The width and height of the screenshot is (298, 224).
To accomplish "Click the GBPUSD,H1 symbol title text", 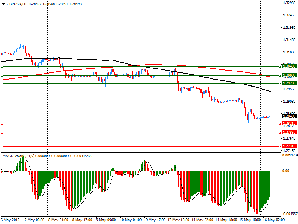I will (x=16, y=4).
